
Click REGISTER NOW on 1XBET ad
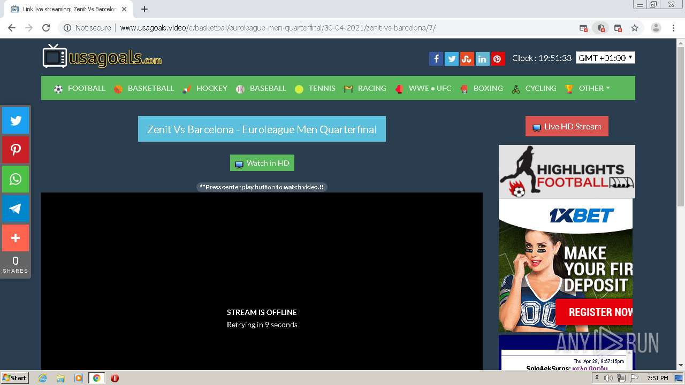point(594,312)
